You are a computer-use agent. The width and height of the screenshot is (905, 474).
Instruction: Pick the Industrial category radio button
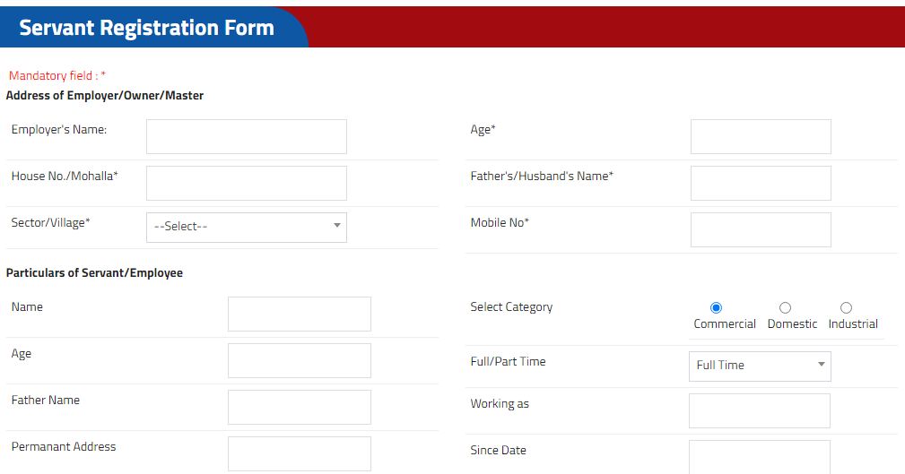(846, 308)
